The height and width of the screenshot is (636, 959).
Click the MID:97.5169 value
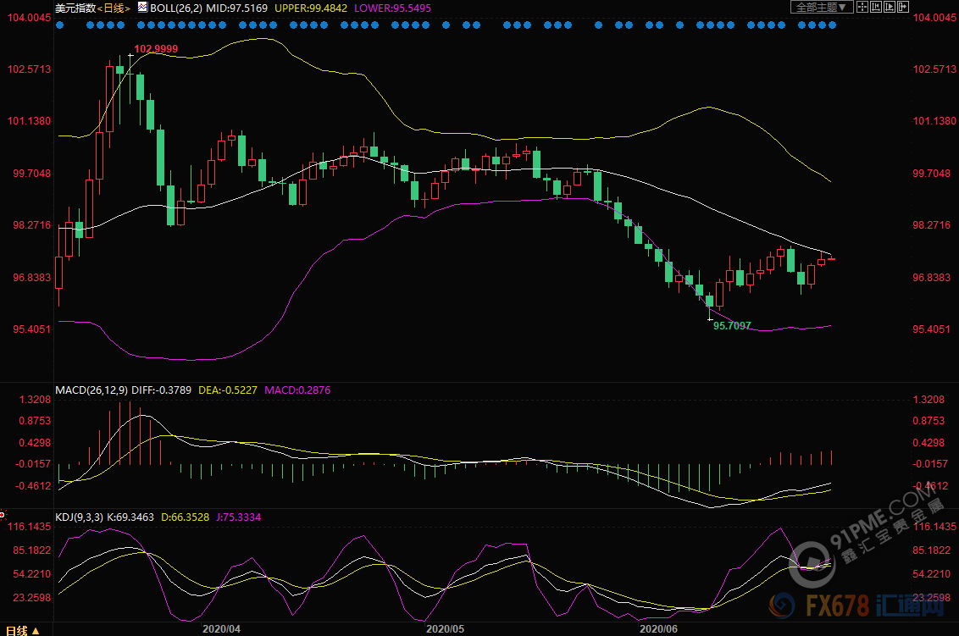[x=236, y=8]
